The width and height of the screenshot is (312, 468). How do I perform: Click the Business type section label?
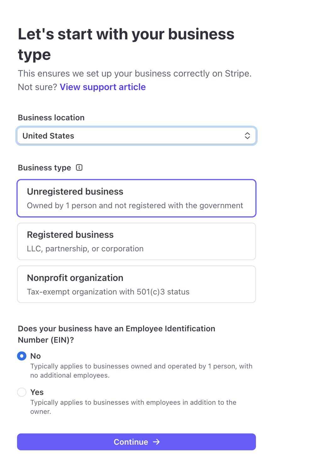click(x=44, y=168)
